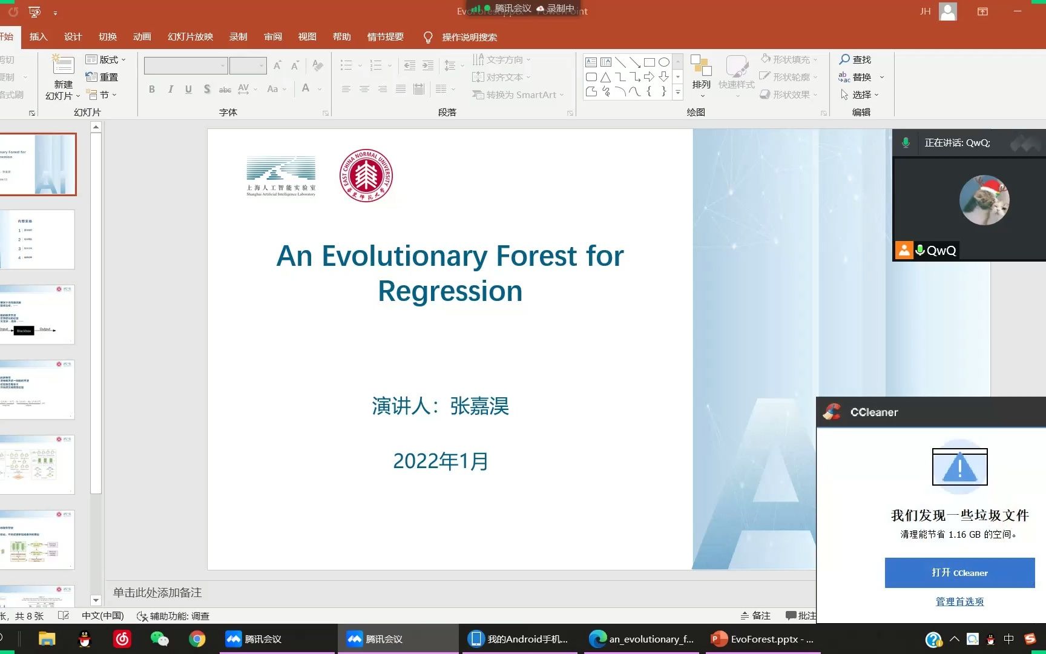
Task: Click the Decrease Indent icon
Action: 410,65
